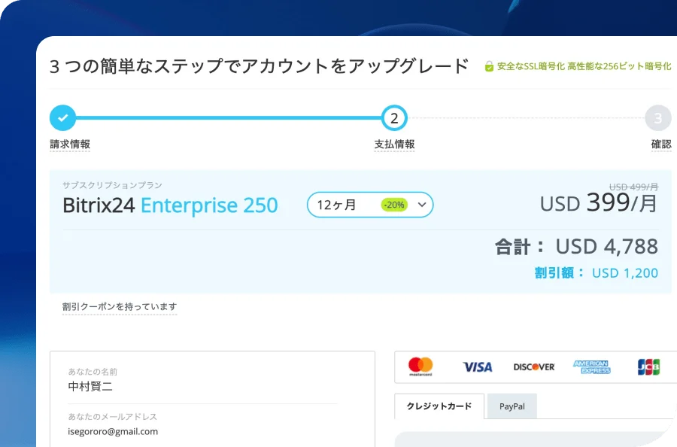
Task: Click the 3つの簡単なステップ page heading
Action: pos(259,66)
